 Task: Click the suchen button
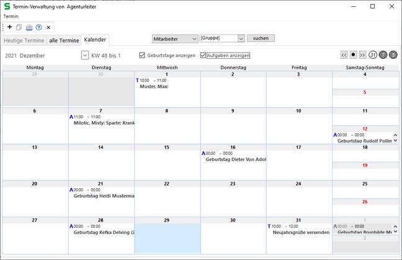point(261,38)
